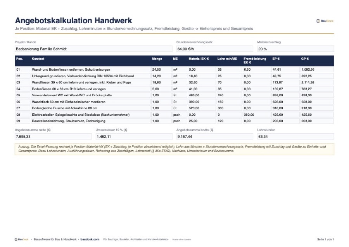The width and height of the screenshot is (349, 247).
Task: Select Kurztext cell Wand- und Bodenfliesen entfernen
Action: pyautogui.click(x=91, y=70)
